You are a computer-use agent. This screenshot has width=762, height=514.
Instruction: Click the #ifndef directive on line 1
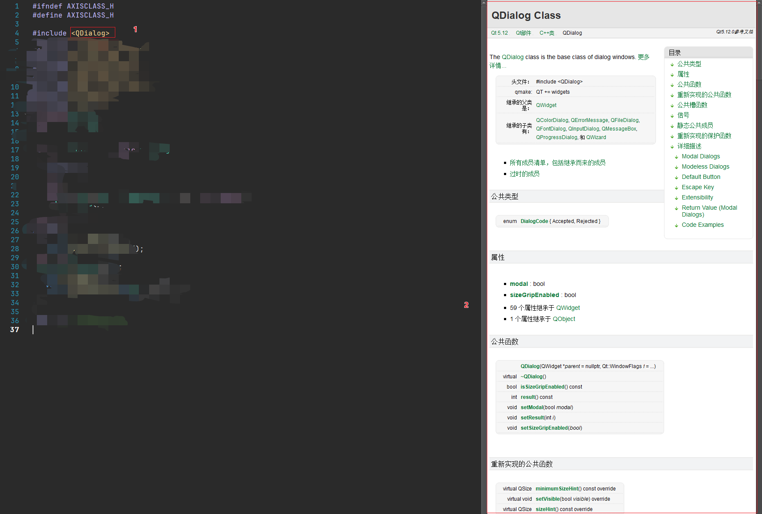47,6
